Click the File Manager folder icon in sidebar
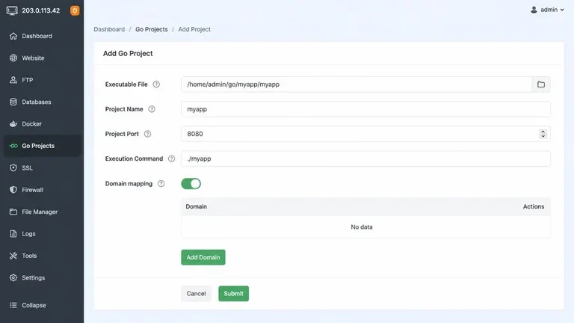574x323 pixels. click(13, 212)
